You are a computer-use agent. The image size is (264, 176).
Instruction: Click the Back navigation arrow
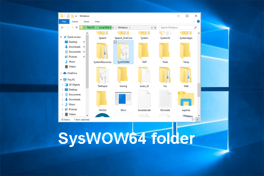62,27
